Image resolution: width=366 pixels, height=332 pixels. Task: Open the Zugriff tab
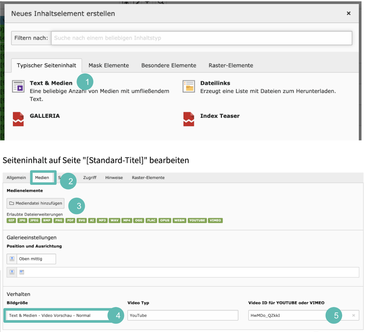[89, 177]
